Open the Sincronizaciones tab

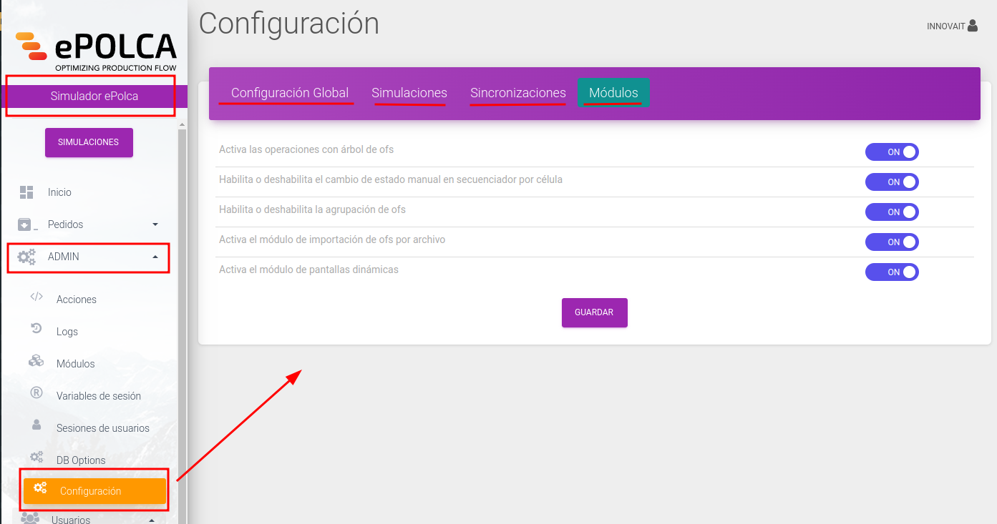tap(518, 93)
